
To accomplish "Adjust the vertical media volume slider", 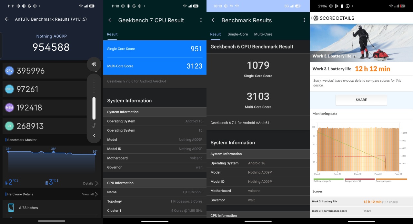I will pyautogui.click(x=94, y=99).
